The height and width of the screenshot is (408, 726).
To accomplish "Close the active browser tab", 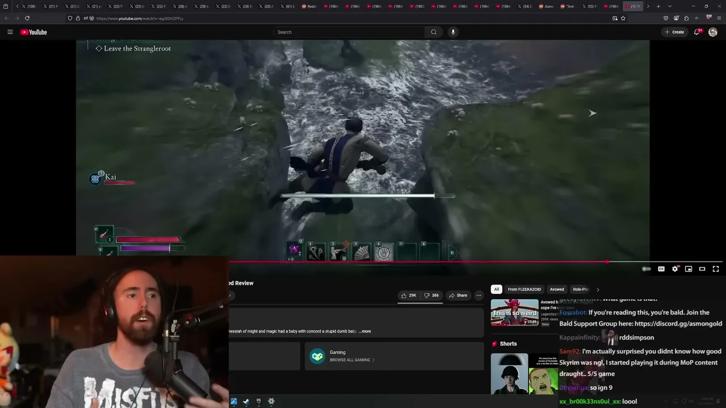I will pyautogui.click(x=639, y=6).
